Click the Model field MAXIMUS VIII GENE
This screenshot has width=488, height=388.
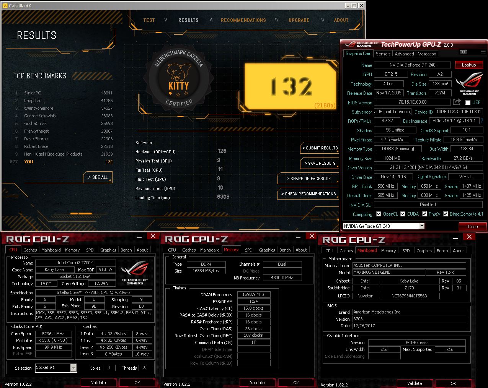point(388,273)
